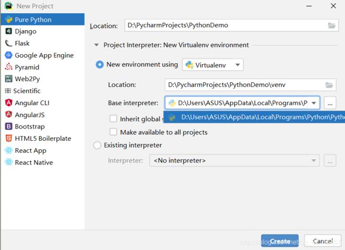Click the Create button
The height and width of the screenshot is (250, 345).
coord(280,241)
